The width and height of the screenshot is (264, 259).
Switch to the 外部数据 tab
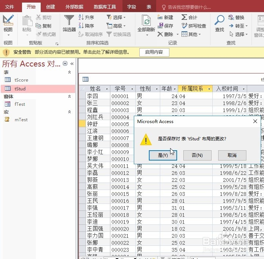point(74,7)
